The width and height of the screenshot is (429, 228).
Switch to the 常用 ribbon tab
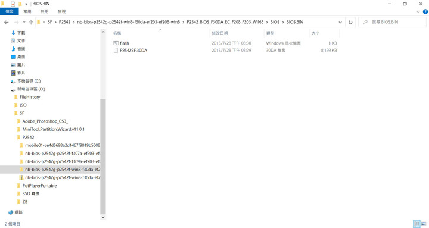click(x=27, y=11)
